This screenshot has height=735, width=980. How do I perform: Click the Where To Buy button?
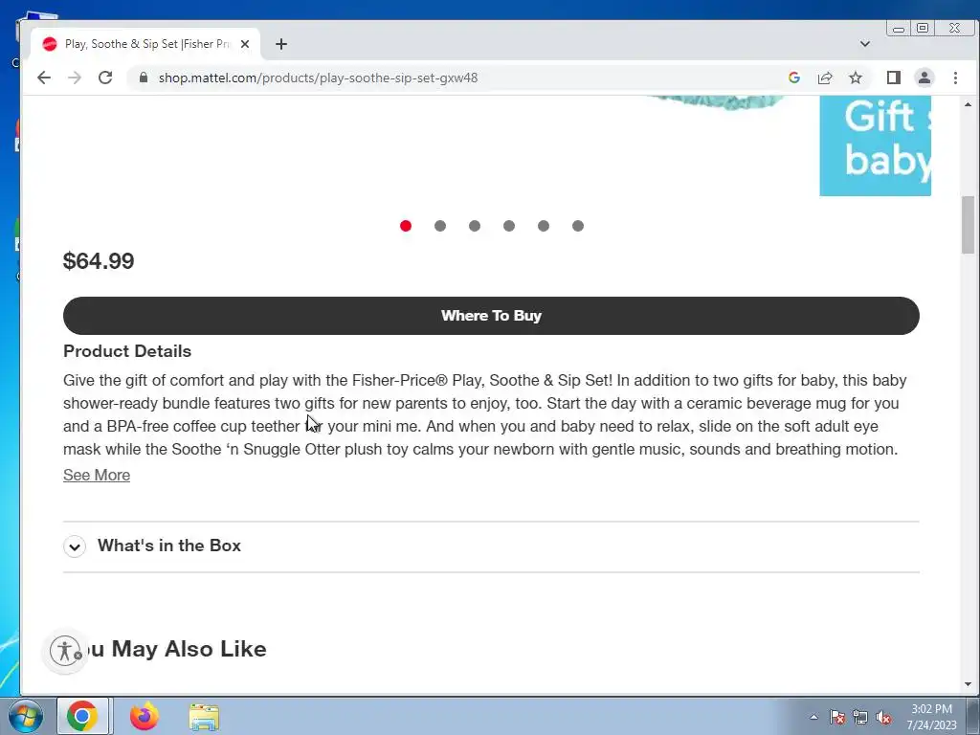[491, 316]
